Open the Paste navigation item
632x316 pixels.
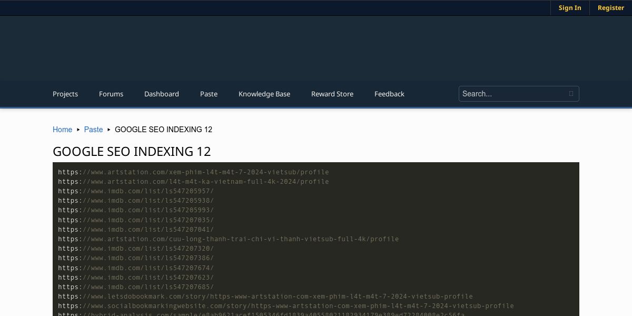tap(209, 94)
